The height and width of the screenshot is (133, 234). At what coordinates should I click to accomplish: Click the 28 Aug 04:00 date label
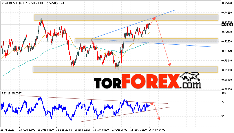pyautogui.click(x=45, y=130)
